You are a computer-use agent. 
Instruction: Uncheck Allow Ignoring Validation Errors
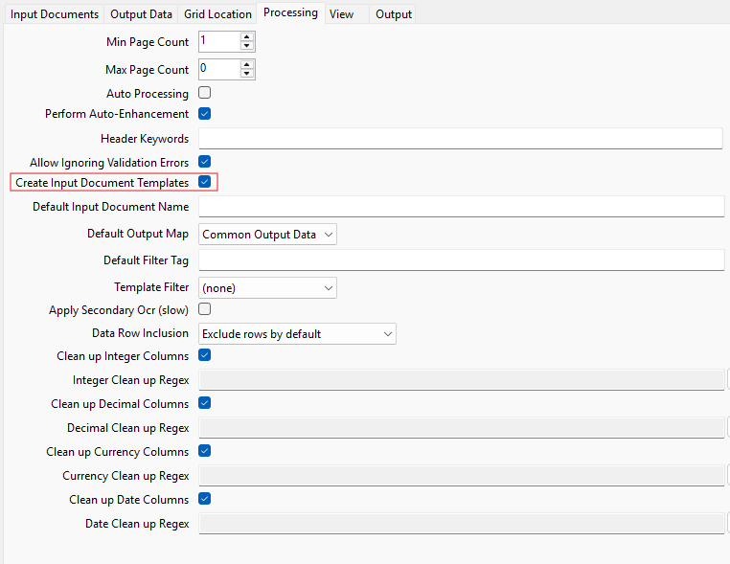click(x=204, y=162)
